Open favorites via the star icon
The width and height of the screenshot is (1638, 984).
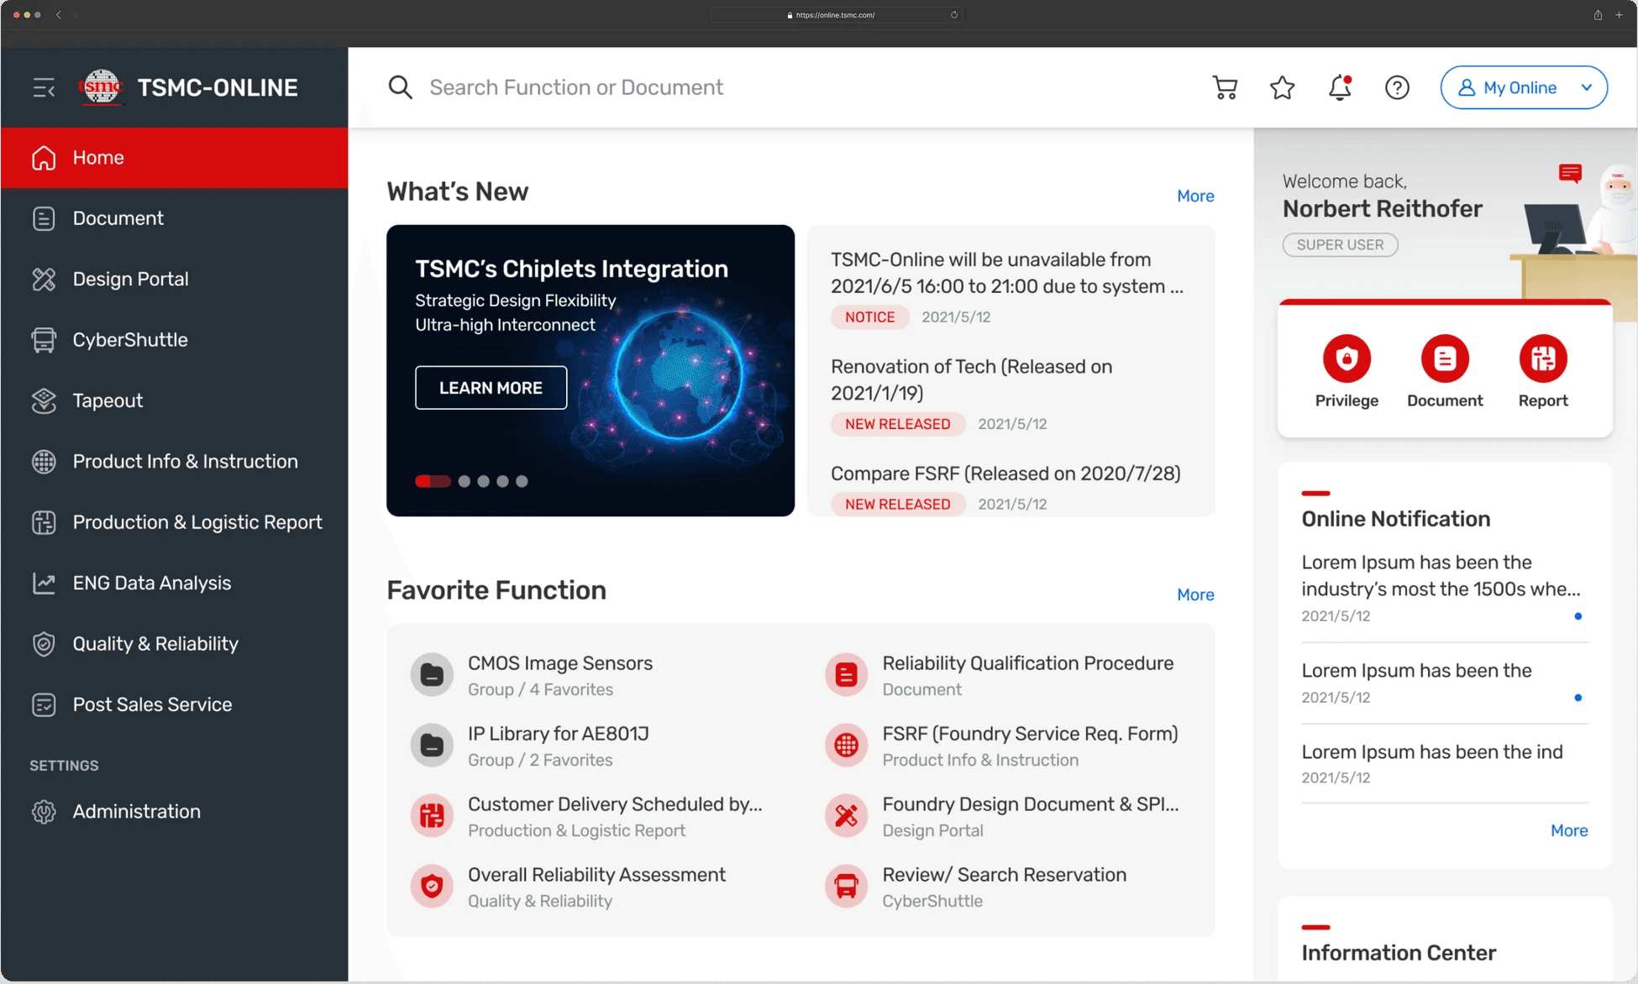[1282, 87]
